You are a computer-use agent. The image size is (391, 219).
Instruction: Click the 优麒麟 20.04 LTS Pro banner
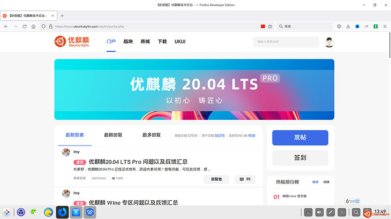pyautogui.click(x=194, y=89)
